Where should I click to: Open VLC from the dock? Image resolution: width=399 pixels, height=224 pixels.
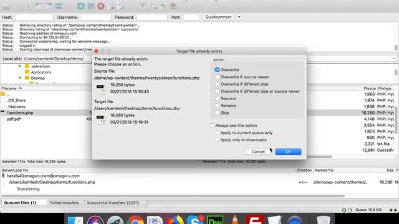235,220
